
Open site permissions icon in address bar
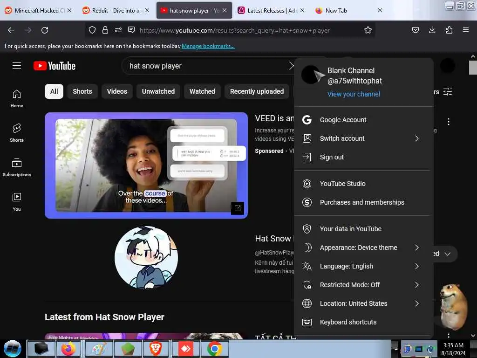[x=118, y=30]
